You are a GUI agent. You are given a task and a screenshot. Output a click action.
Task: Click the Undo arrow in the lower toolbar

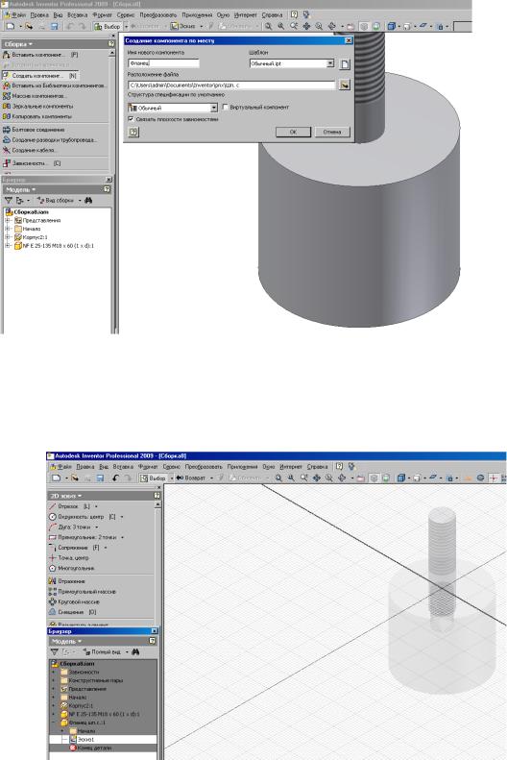tap(115, 478)
